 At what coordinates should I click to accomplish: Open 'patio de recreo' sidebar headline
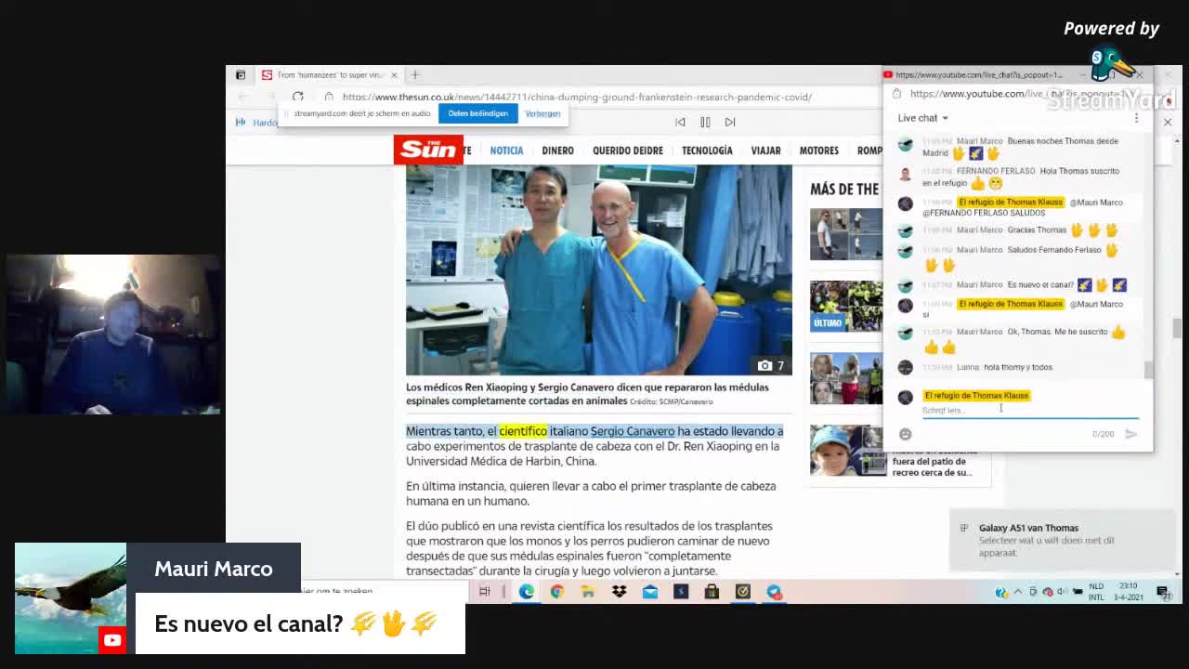pos(932,466)
